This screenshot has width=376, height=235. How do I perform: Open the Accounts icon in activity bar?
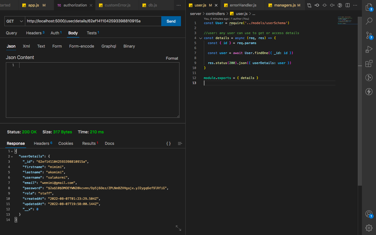369,214
